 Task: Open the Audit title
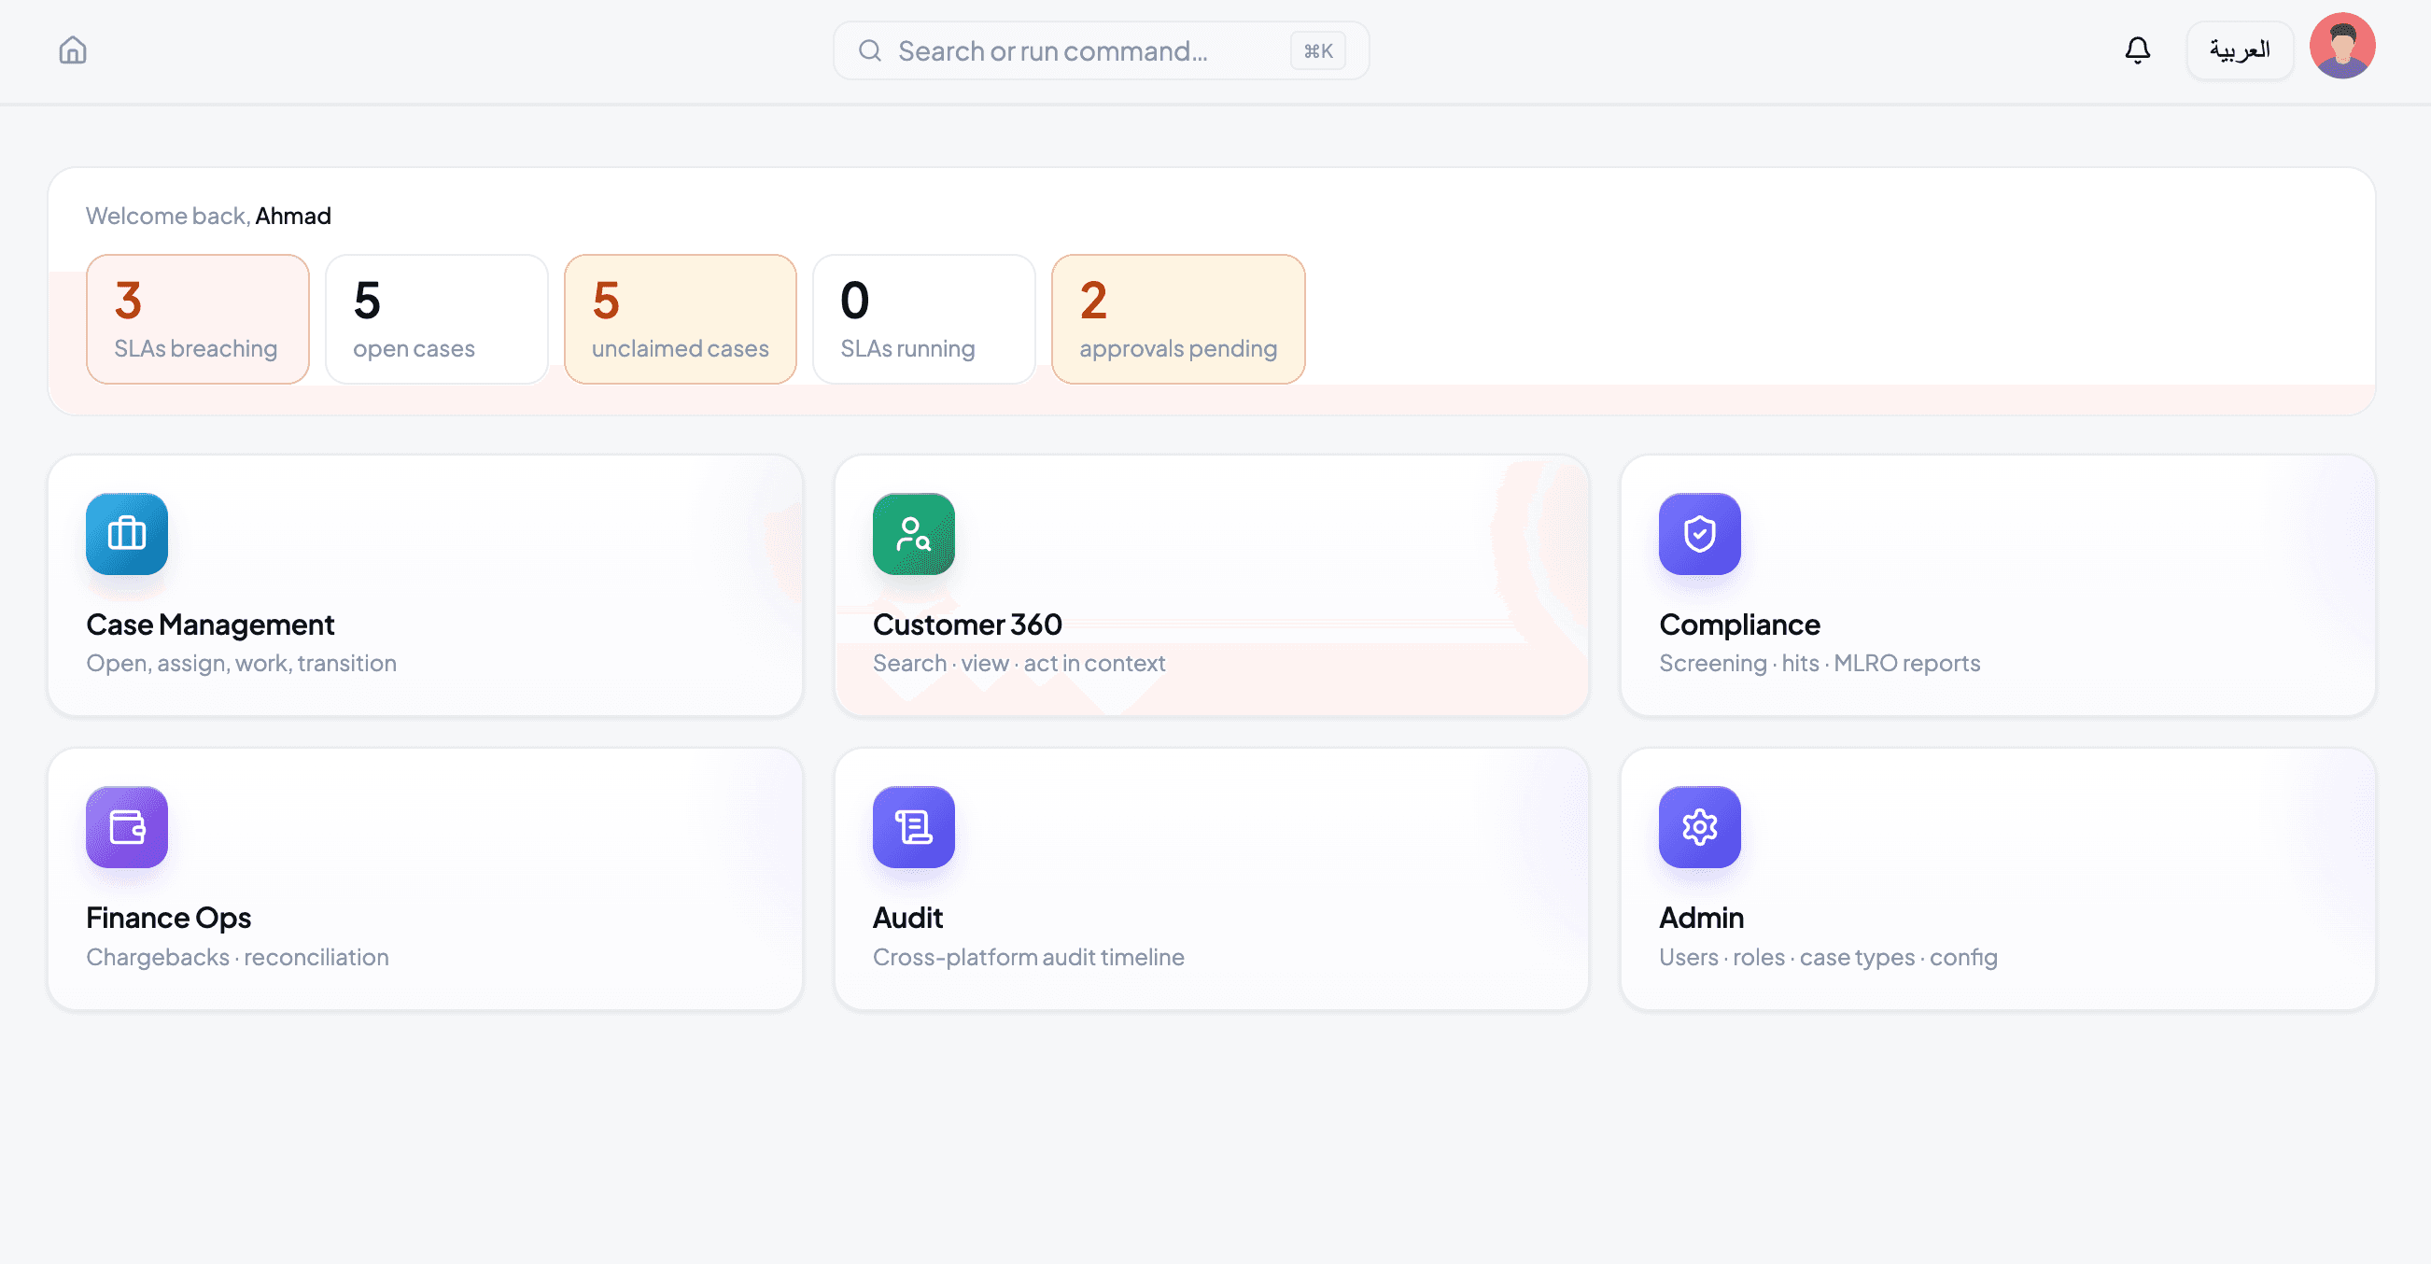pyautogui.click(x=906, y=918)
